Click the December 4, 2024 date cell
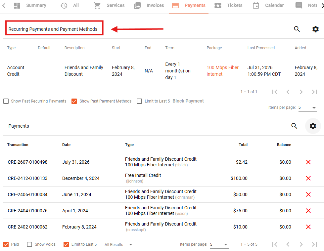This screenshot has width=324, height=251. click(x=81, y=178)
